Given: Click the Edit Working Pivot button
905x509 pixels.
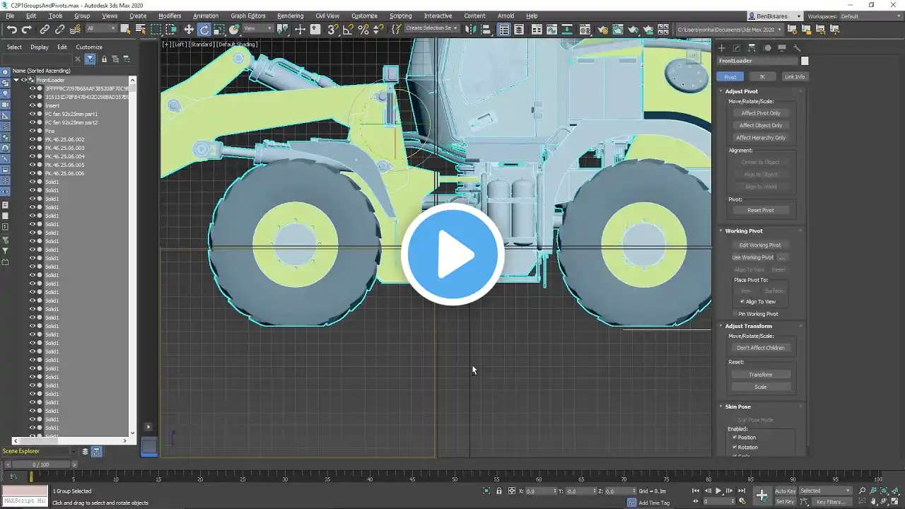Looking at the screenshot, I should coord(760,245).
